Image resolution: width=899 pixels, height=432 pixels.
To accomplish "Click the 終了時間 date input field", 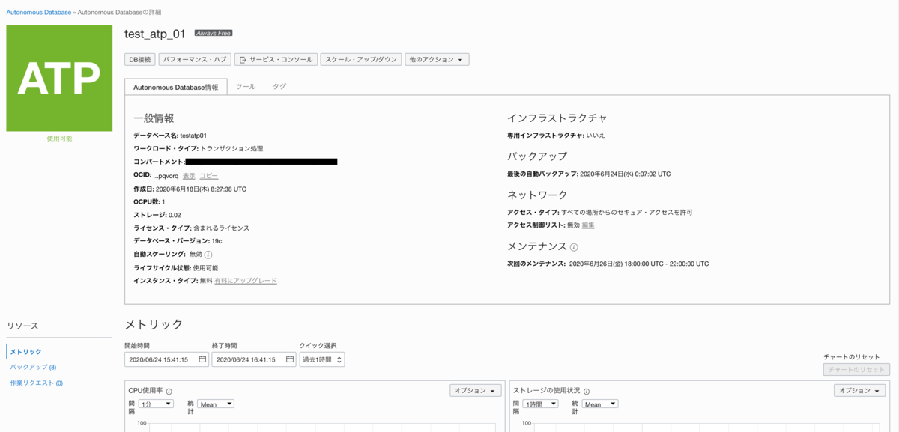I will (254, 359).
